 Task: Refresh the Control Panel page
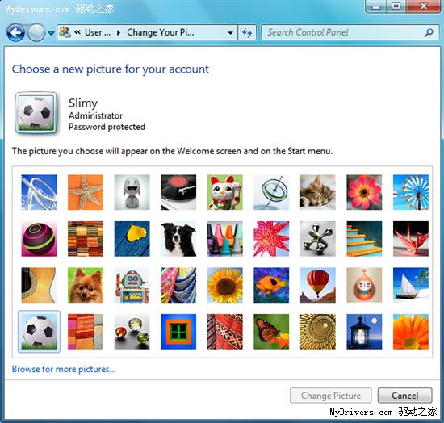point(247,33)
